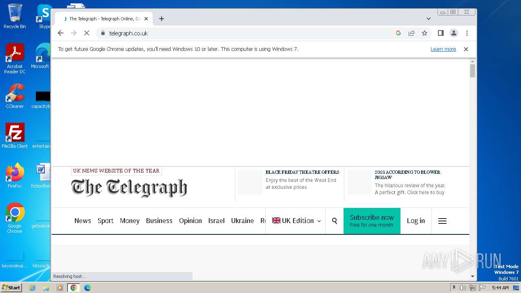Follow the Learn more link
This screenshot has width=521, height=293.
(x=443, y=49)
